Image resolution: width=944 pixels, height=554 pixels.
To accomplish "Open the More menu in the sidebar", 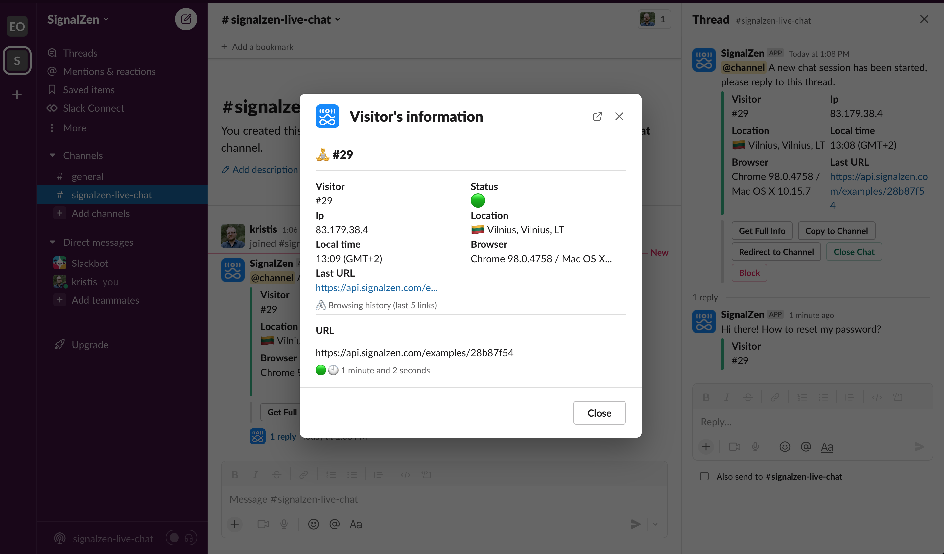I will tap(74, 128).
